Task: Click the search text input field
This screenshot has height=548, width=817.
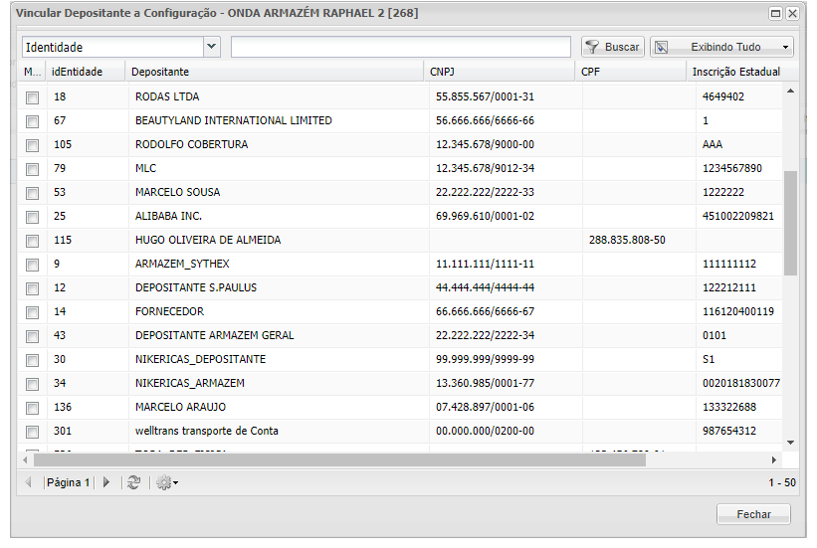Action: (401, 47)
